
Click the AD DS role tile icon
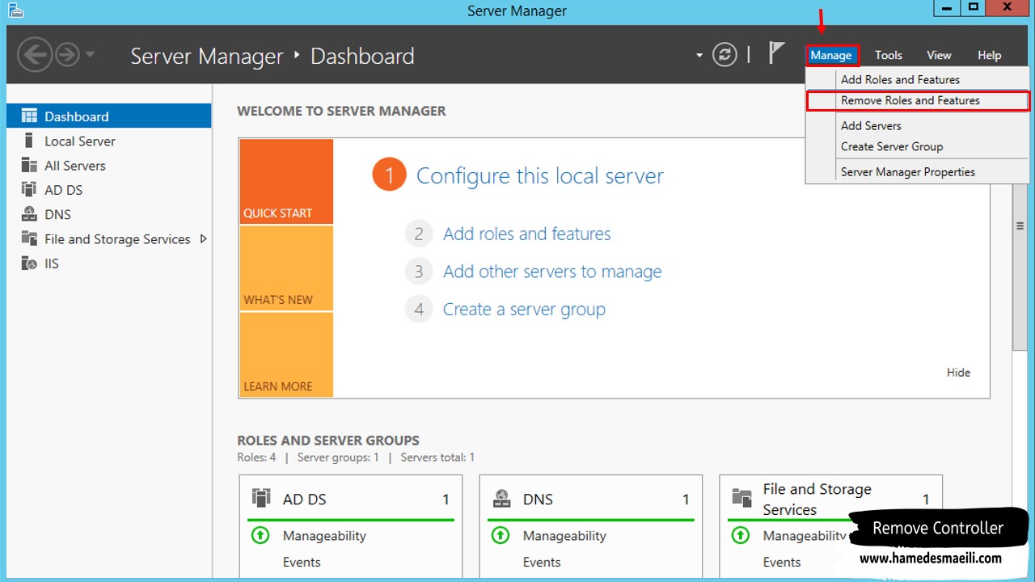pos(261,498)
